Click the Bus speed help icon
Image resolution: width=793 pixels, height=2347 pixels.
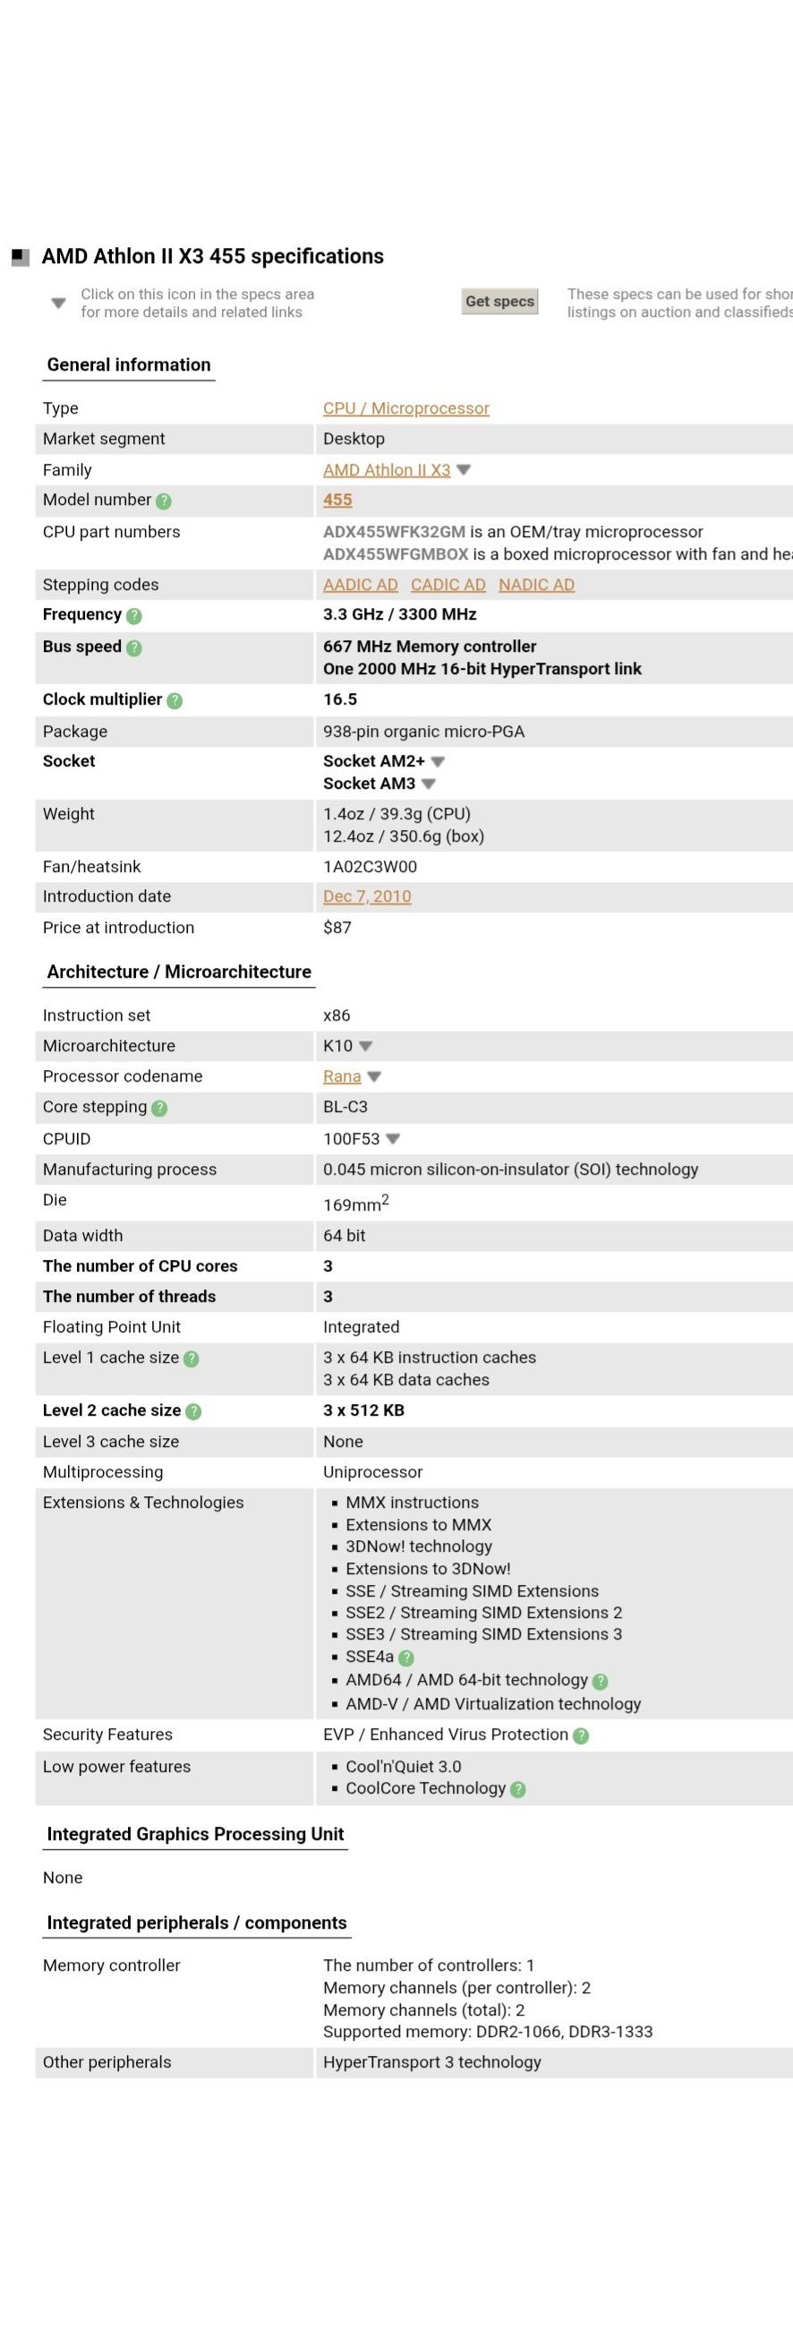(x=135, y=647)
